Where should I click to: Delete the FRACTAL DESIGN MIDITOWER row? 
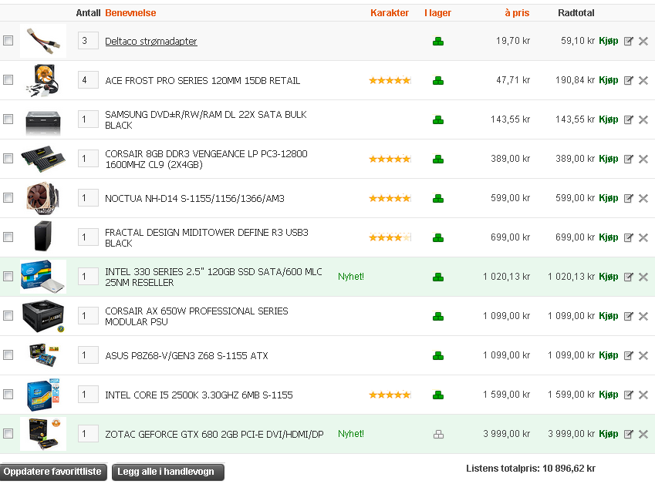click(x=643, y=237)
